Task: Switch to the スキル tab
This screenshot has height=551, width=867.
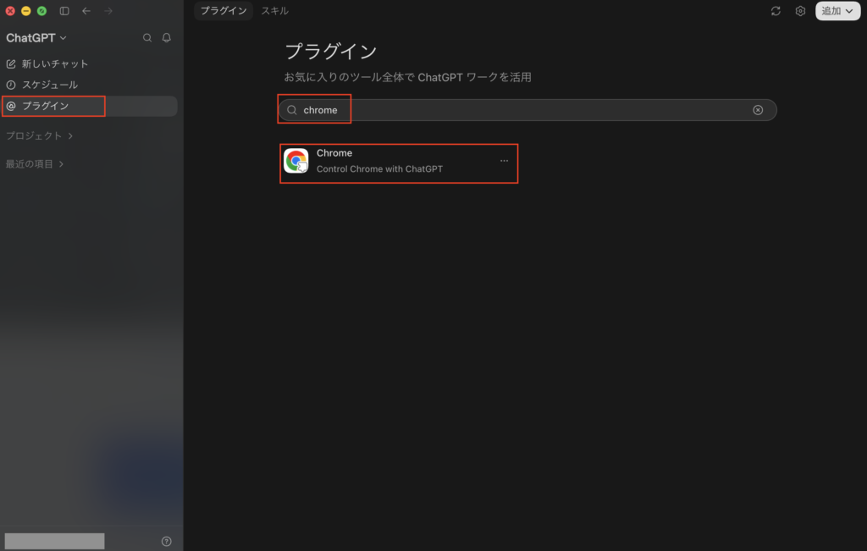Action: tap(275, 10)
